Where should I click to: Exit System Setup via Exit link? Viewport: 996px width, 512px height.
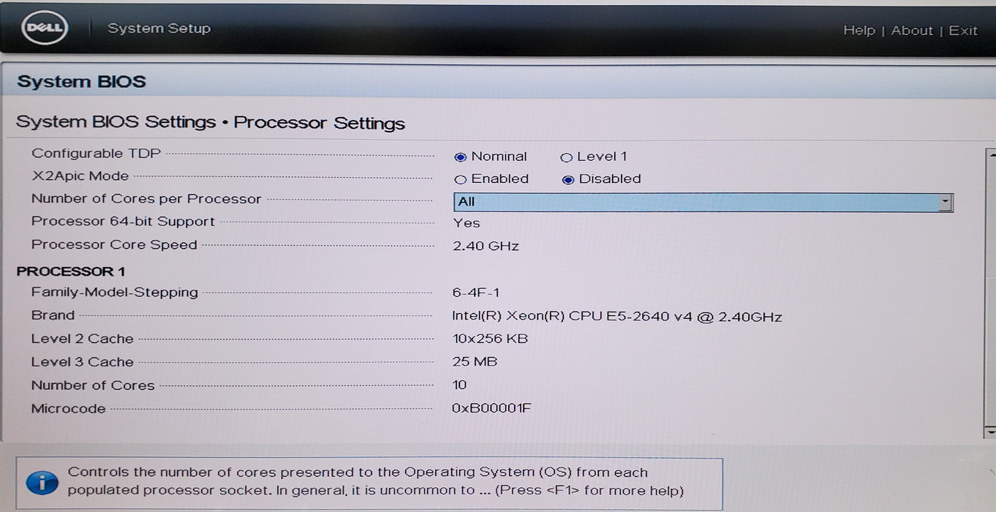pyautogui.click(x=963, y=30)
